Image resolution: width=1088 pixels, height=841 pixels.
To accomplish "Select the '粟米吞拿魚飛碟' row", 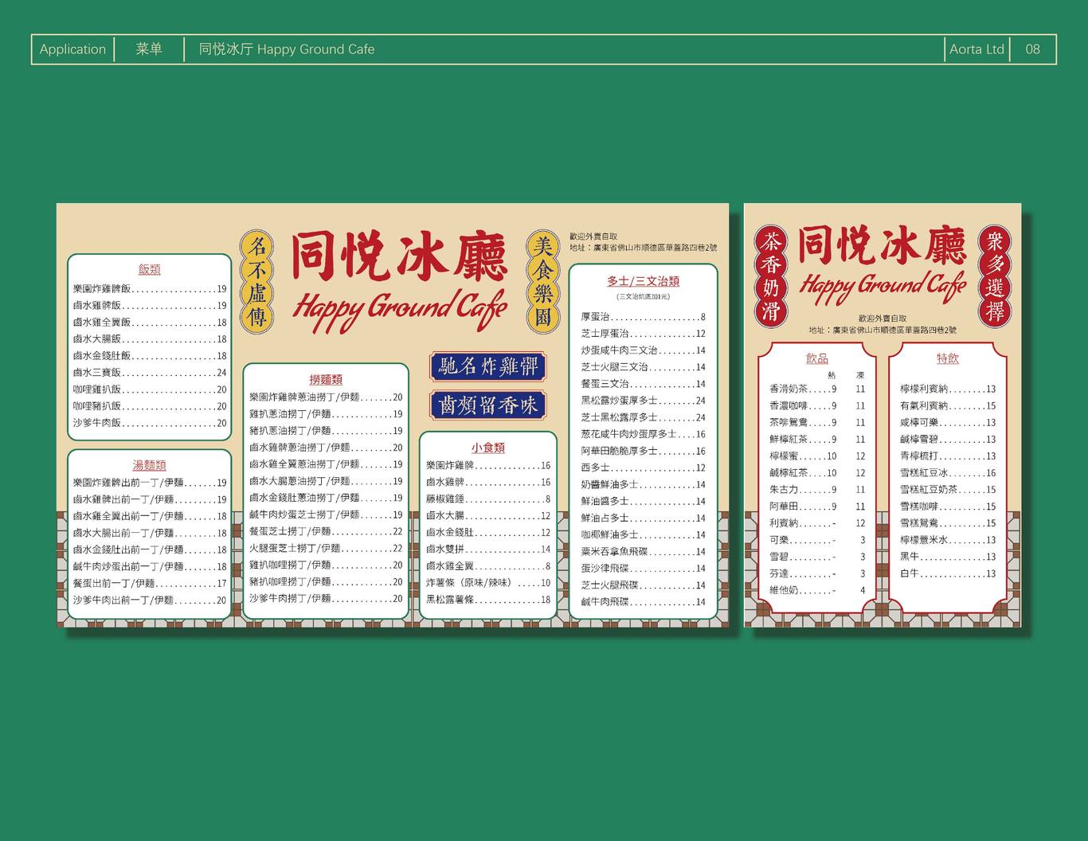I will [x=643, y=552].
